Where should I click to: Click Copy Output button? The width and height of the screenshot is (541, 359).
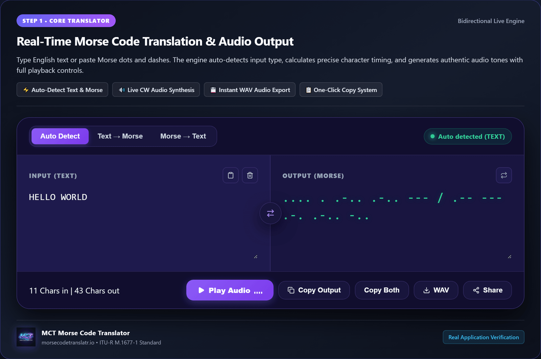[x=314, y=290]
